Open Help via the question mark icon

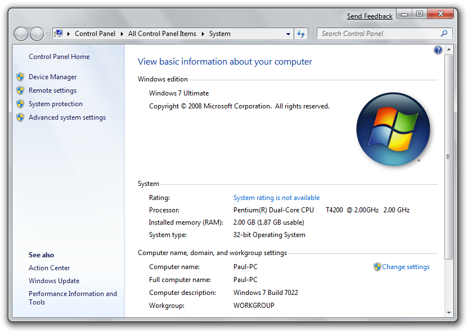point(438,50)
